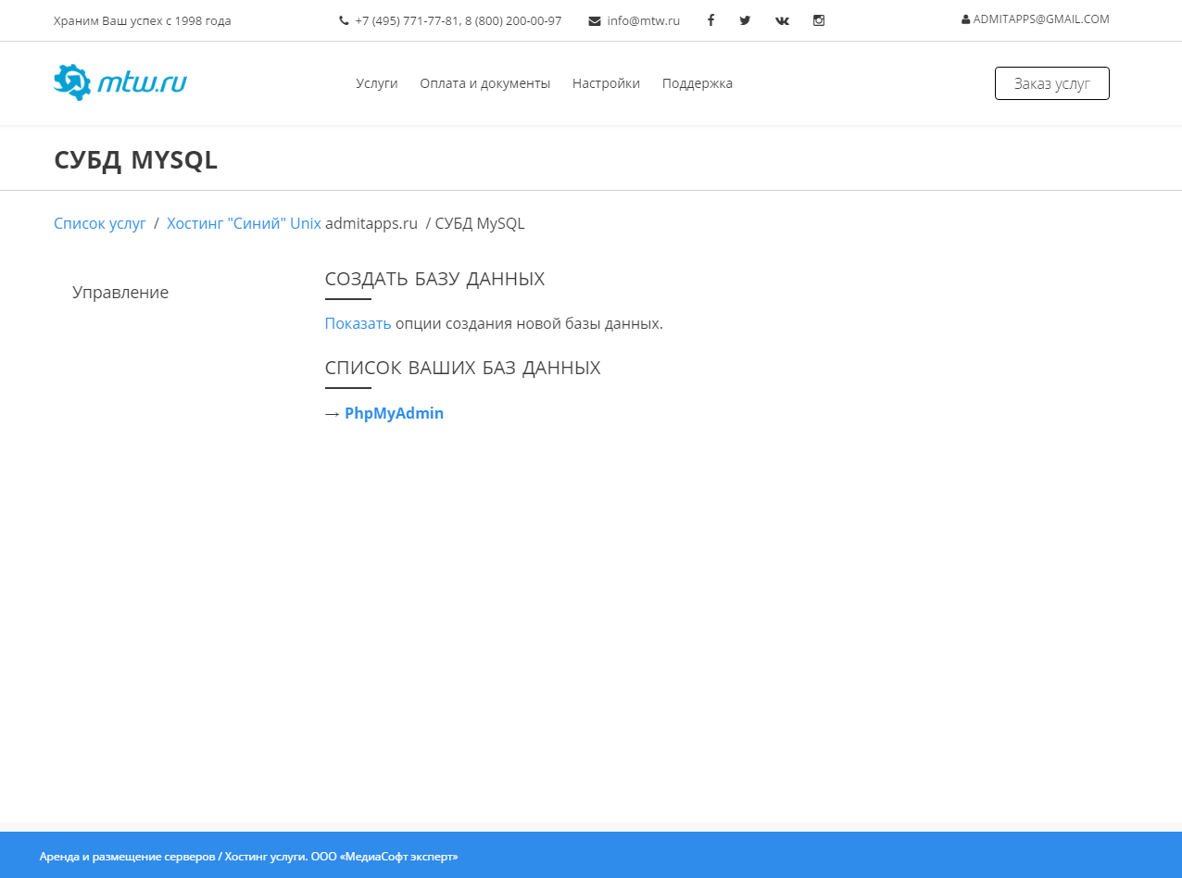Click the Заказ услуг button

coord(1052,83)
